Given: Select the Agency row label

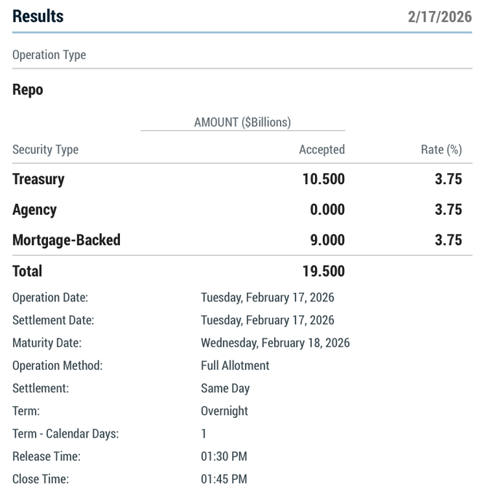Looking at the screenshot, I should (x=34, y=210).
